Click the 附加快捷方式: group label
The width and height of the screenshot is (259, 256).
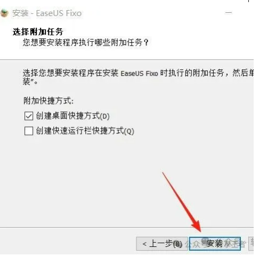[x=48, y=101]
